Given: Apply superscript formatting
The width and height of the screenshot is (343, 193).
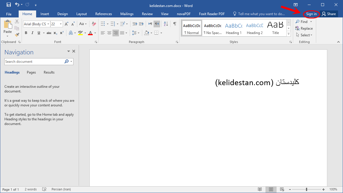Looking at the screenshot, I should coord(62,33).
